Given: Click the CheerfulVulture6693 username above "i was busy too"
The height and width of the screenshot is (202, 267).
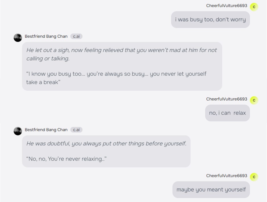Looking at the screenshot, I should pyautogui.click(x=226, y=6).
